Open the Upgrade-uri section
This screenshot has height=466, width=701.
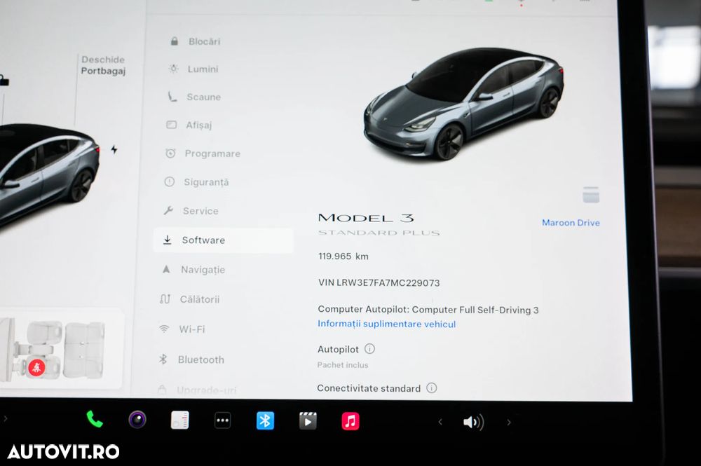tap(197, 390)
